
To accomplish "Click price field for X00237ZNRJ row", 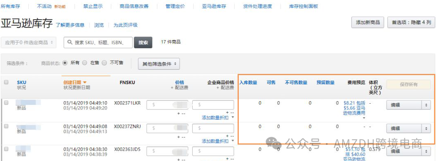I will [x=167, y=128].
